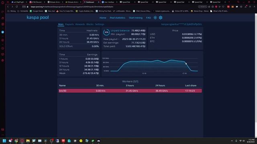Click the Last share column header
Image resolution: width=257 pixels, height=144 pixels.
191,85
